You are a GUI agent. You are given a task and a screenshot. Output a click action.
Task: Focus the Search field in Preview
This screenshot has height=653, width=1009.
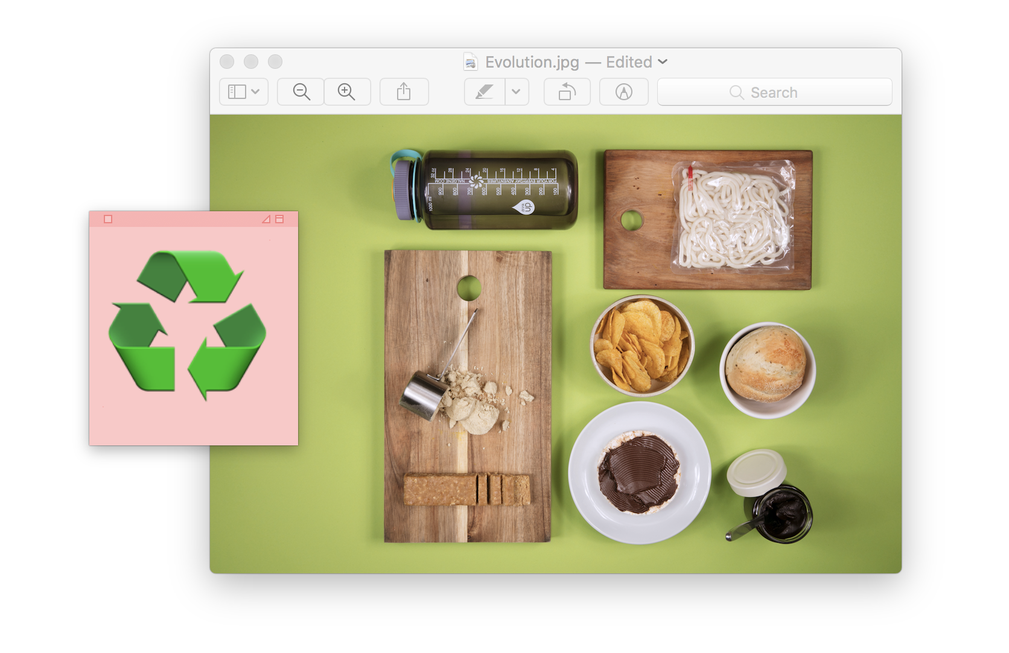tap(774, 92)
